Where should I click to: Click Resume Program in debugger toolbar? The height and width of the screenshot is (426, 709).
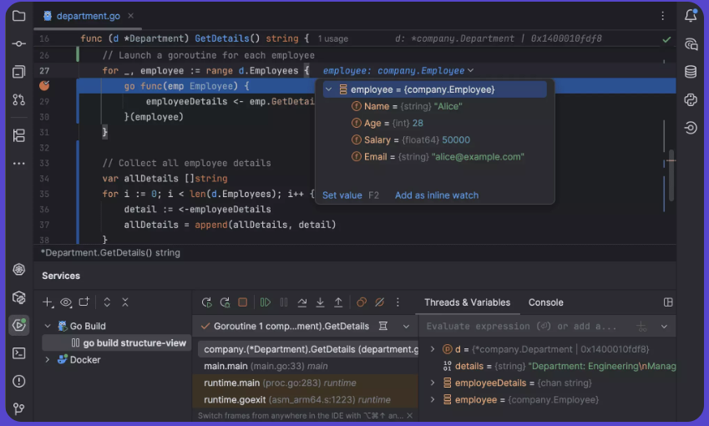[x=266, y=302]
